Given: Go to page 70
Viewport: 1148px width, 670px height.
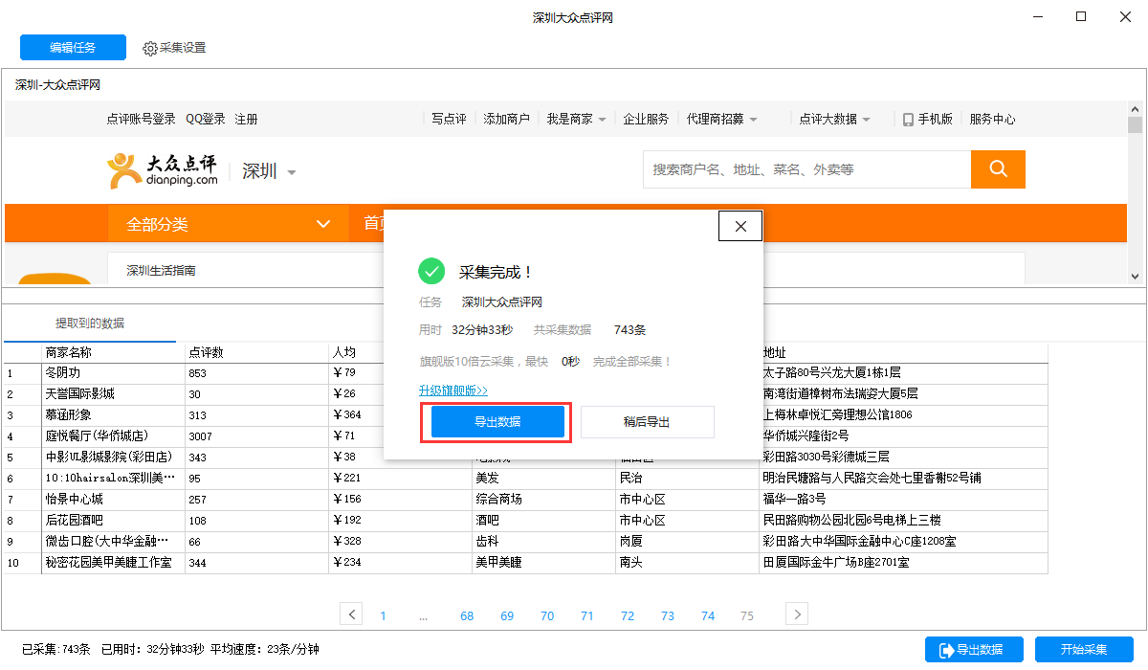Looking at the screenshot, I should (547, 615).
